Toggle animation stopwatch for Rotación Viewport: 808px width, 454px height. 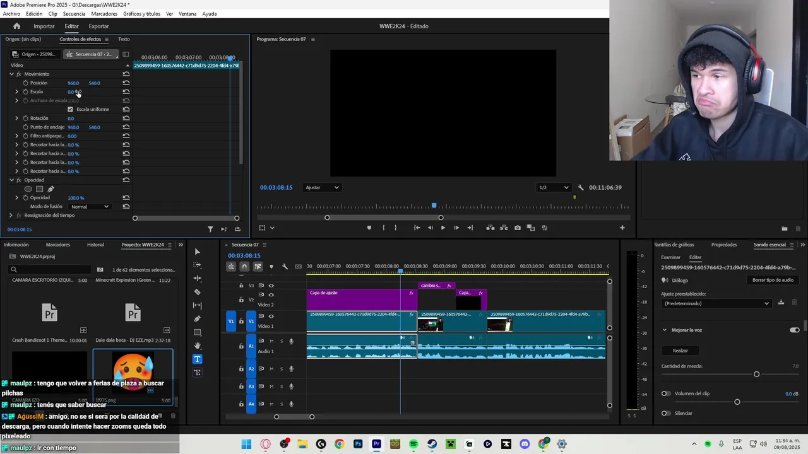(x=25, y=118)
